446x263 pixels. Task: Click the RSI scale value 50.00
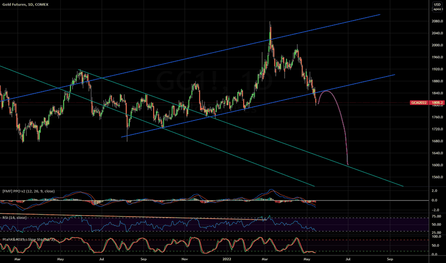pyautogui.click(x=436, y=225)
